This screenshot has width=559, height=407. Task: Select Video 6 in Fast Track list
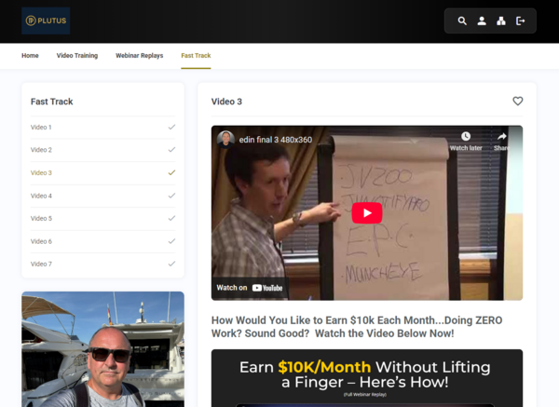[x=42, y=241]
